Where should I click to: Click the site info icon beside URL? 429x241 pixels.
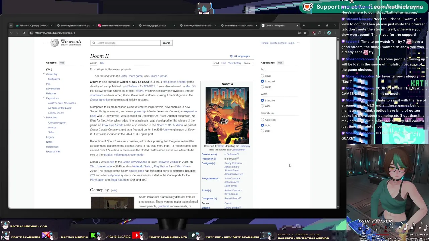31,33
